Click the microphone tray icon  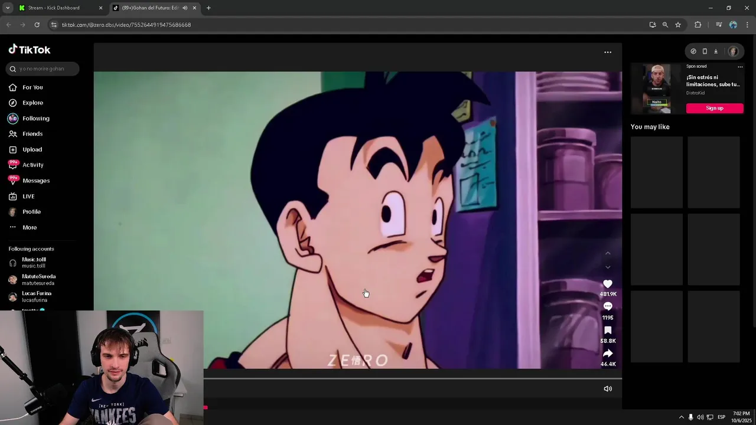pyautogui.click(x=690, y=417)
